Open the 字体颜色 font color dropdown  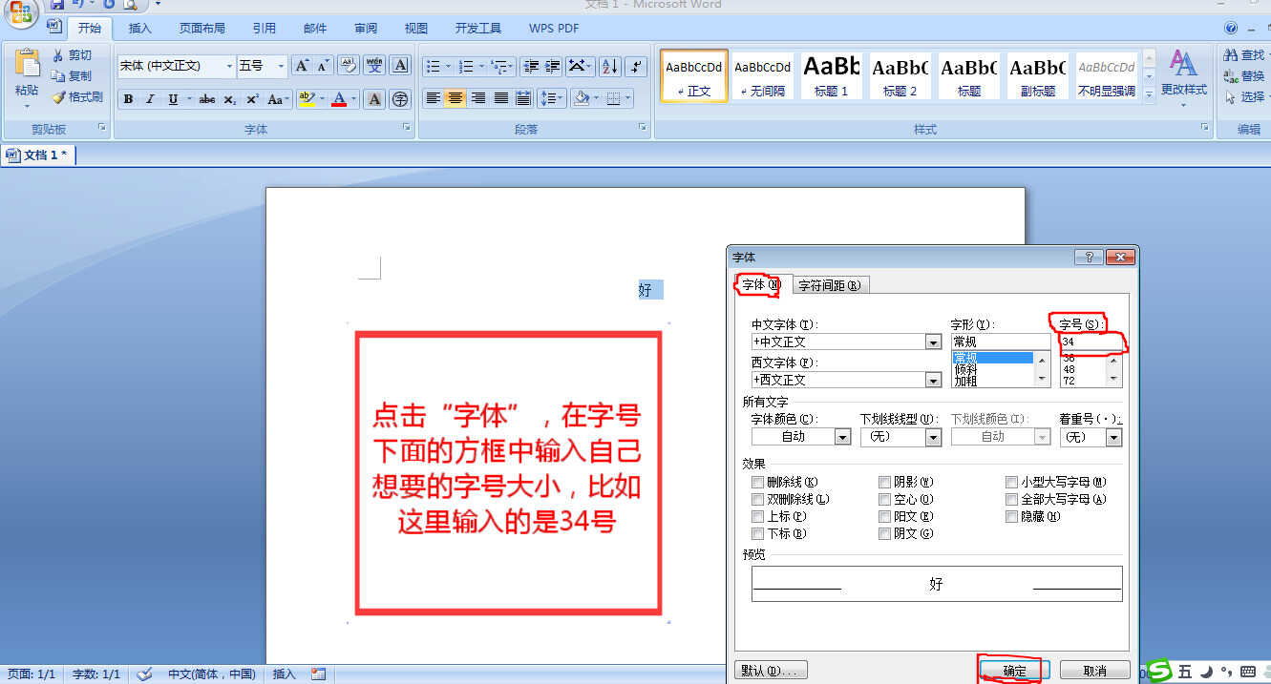click(842, 437)
